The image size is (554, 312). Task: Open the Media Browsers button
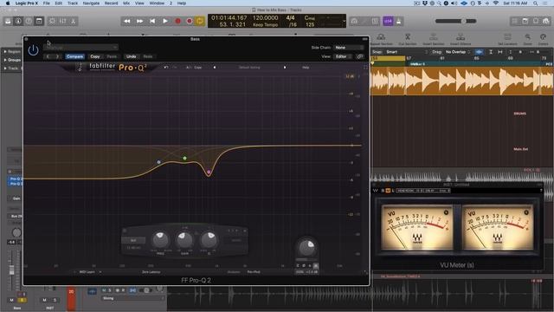(546, 21)
